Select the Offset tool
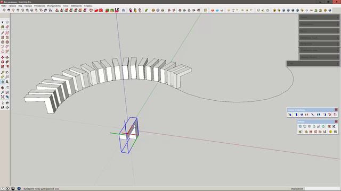This screenshot has width=341, height=191. coord(7,66)
